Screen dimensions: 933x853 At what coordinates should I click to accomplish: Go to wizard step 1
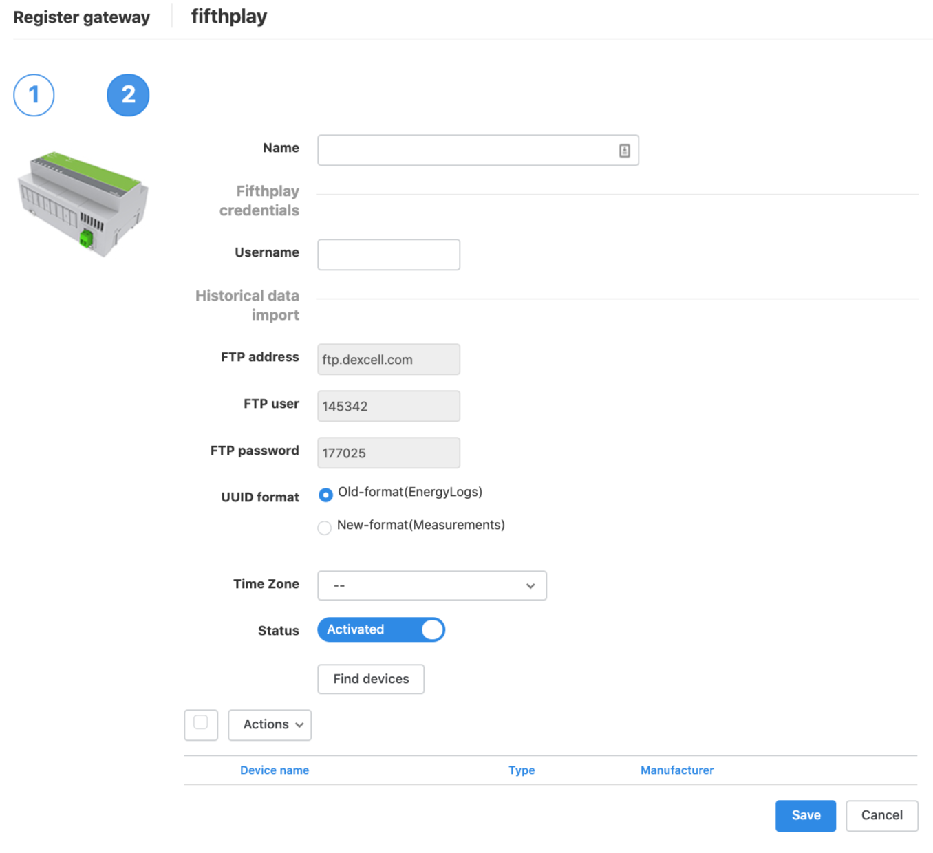pyautogui.click(x=34, y=95)
